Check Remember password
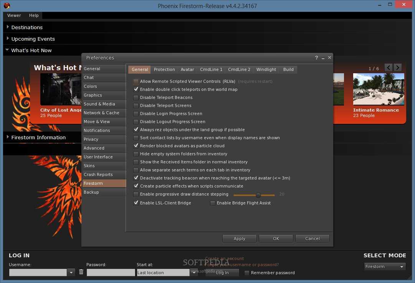This screenshot has width=415, height=283. tap(247, 273)
